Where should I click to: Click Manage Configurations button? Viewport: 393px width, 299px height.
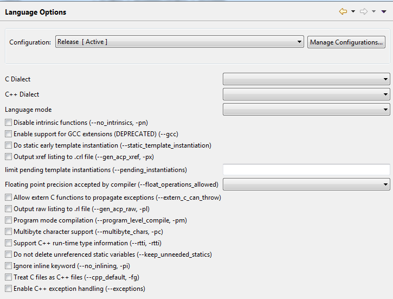coord(346,42)
